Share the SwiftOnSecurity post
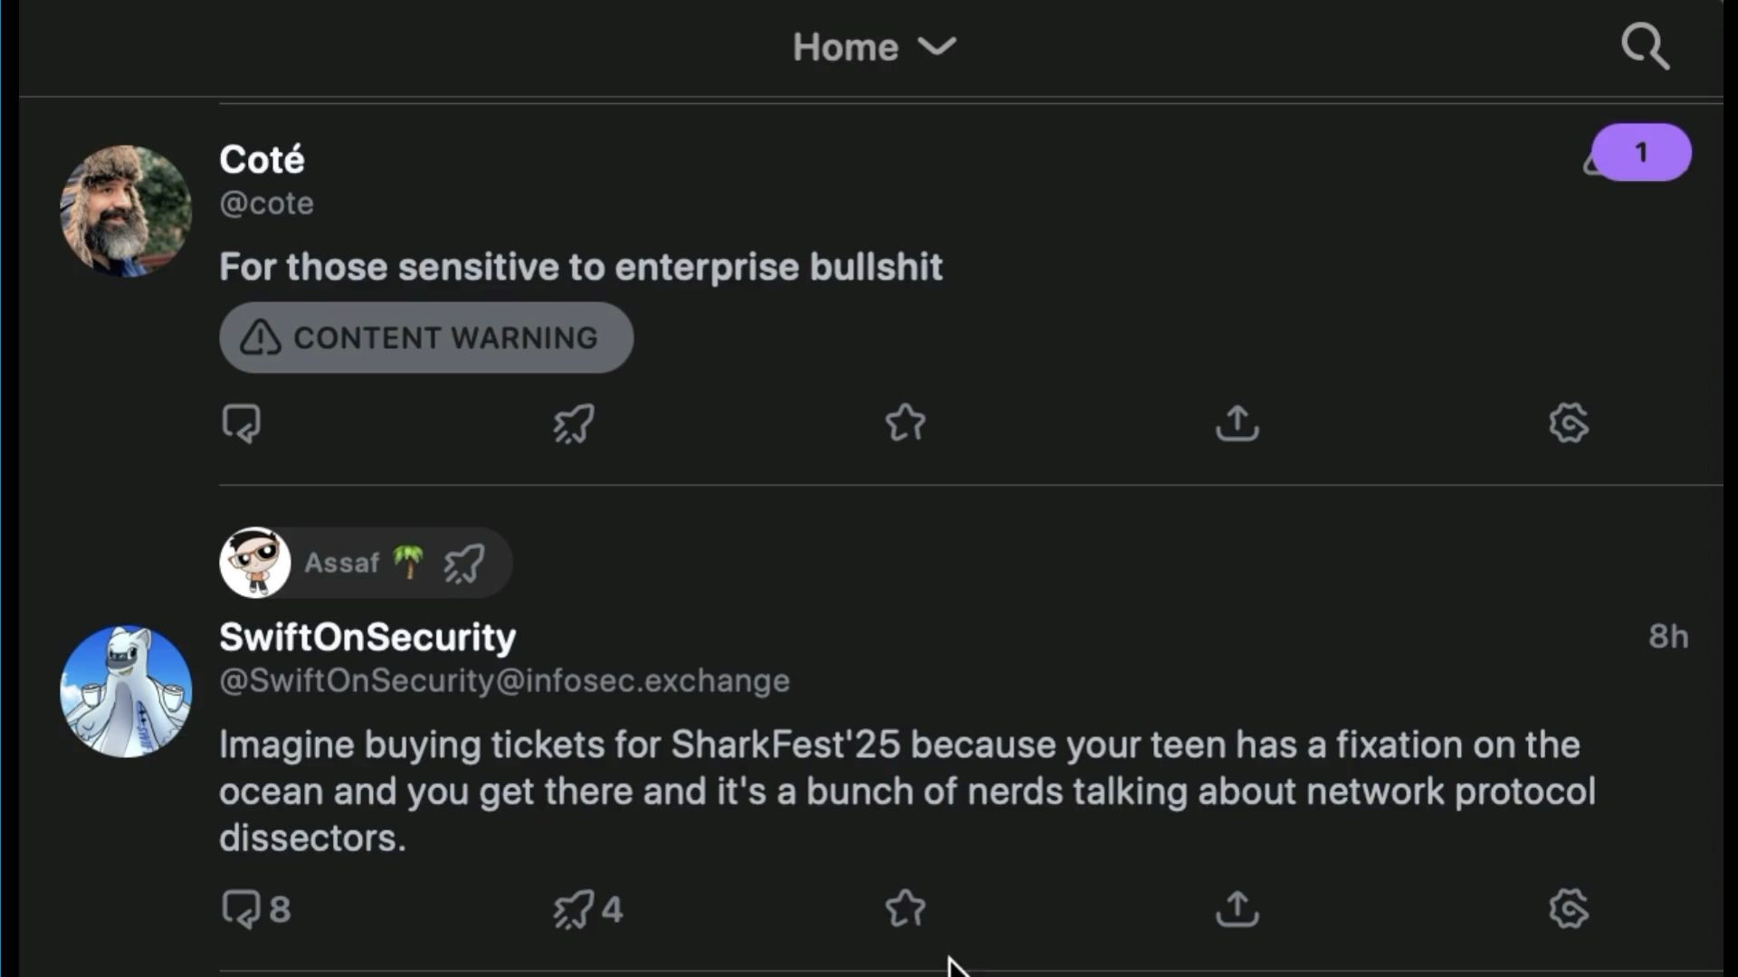The height and width of the screenshot is (977, 1738). click(x=1237, y=909)
